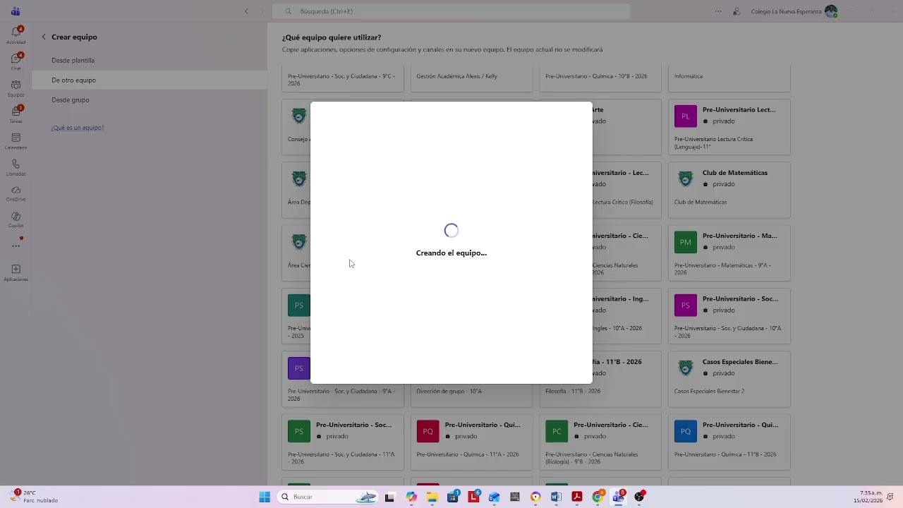Open Chat from the left rail
The image size is (903, 508).
pyautogui.click(x=16, y=61)
